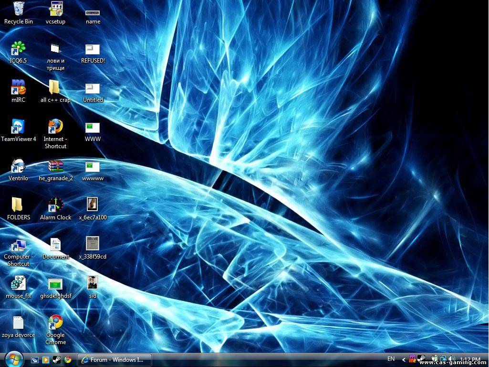Select the 'zoya devorce' text file
The image size is (489, 367).
tap(18, 323)
